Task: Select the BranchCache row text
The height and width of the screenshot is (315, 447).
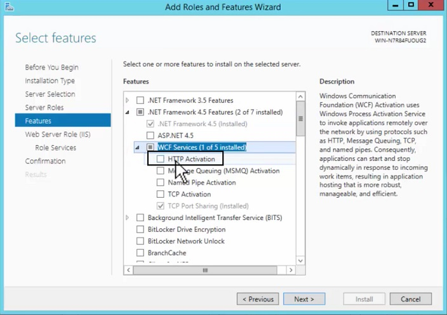Action: click(x=167, y=253)
